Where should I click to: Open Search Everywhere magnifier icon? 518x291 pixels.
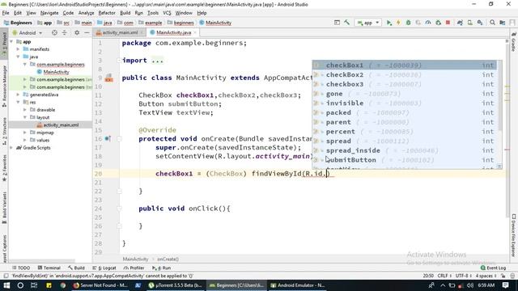tap(492, 23)
